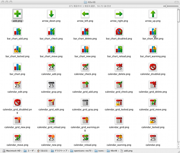
Task: Select the bar_chart_reload.png icon
Action: tap(119, 49)
